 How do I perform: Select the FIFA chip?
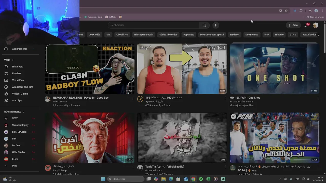(x=267, y=35)
